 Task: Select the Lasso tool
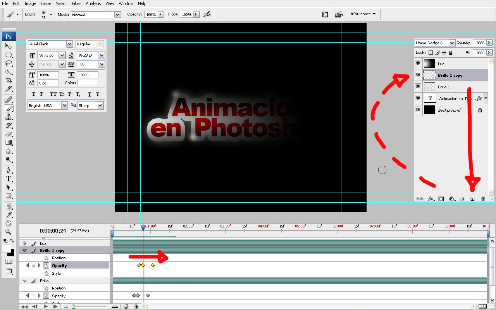pyautogui.click(x=9, y=63)
